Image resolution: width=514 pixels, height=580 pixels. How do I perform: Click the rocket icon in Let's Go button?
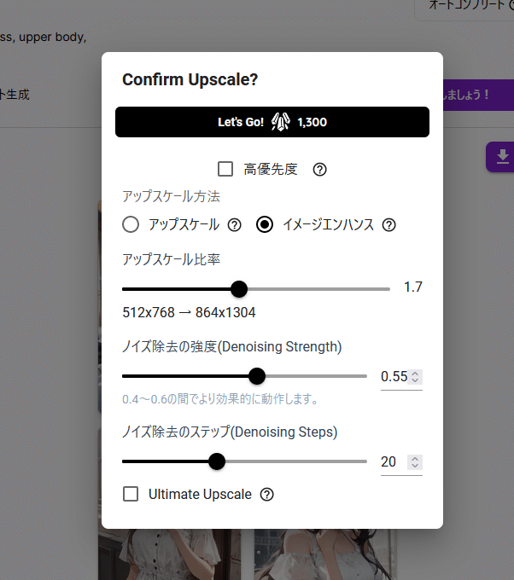281,122
